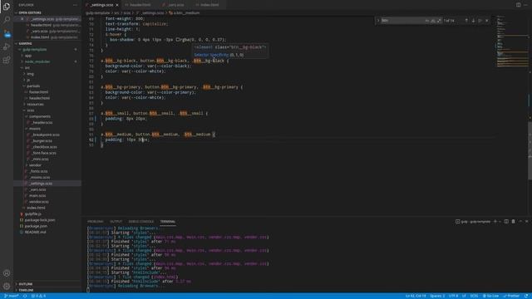Open package-lock.json in the file tree
Screen dimensions: 532x299
[x=40, y=220]
